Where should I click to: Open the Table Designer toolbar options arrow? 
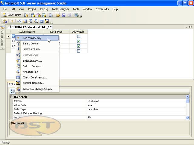[52, 23]
